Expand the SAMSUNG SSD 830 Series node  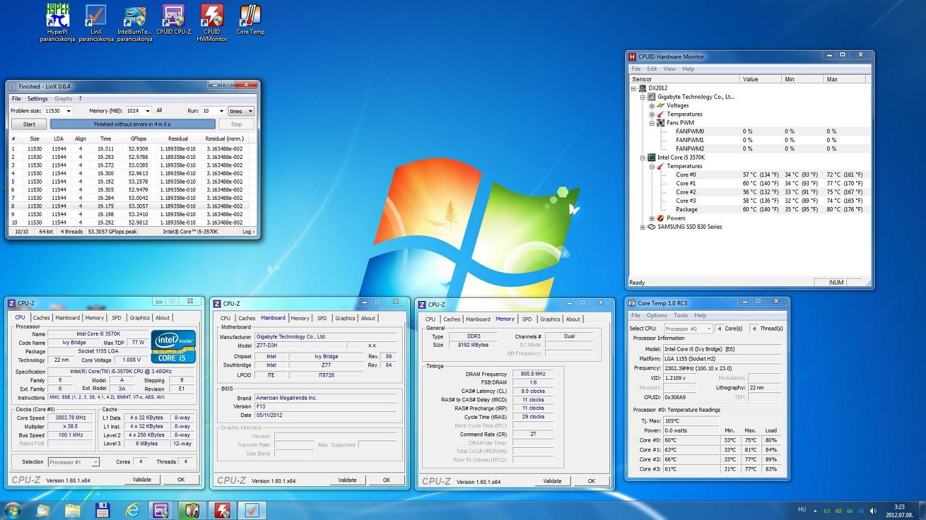tap(643, 227)
